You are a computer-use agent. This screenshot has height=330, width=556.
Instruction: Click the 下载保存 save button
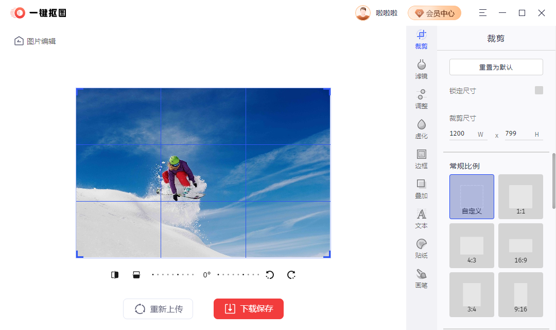pyautogui.click(x=248, y=309)
